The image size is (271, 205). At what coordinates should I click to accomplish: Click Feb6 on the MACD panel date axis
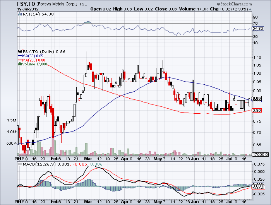56,202
